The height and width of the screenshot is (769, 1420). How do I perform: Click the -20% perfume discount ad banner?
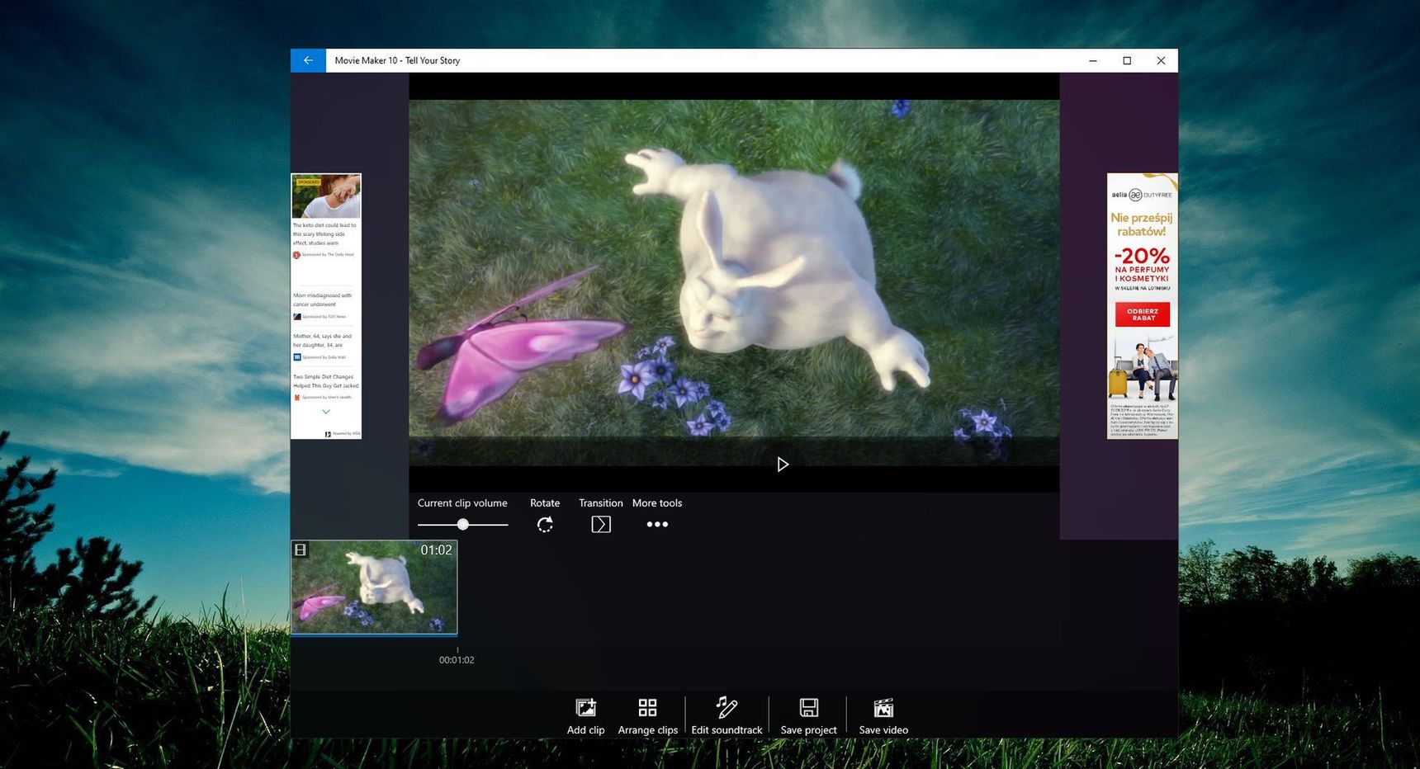tap(1143, 306)
